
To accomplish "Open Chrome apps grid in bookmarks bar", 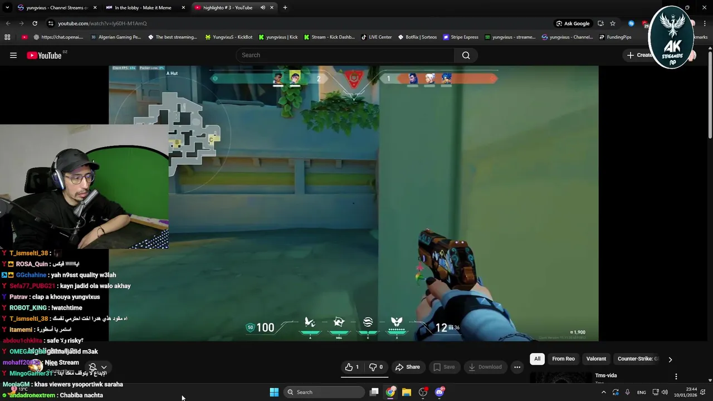I will (x=7, y=37).
